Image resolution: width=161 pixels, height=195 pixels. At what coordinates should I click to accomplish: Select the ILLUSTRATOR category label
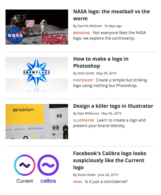click(x=84, y=121)
